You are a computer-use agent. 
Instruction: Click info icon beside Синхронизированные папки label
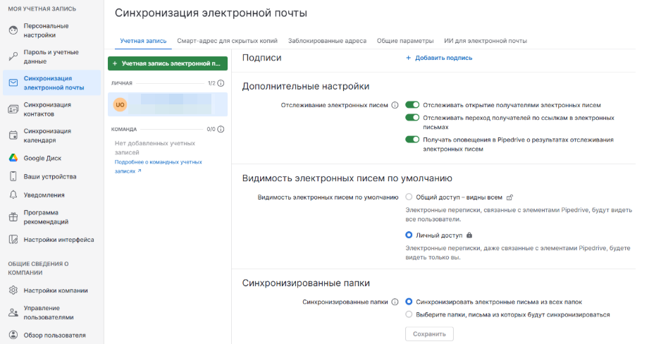(x=395, y=302)
